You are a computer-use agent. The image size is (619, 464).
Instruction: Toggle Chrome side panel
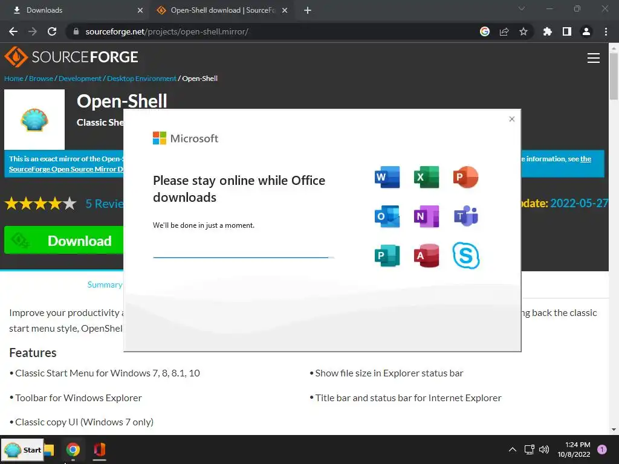pos(567,31)
